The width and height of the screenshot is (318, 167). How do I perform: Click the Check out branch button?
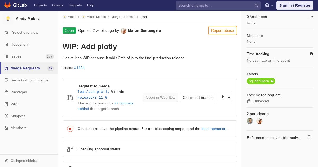198,97
